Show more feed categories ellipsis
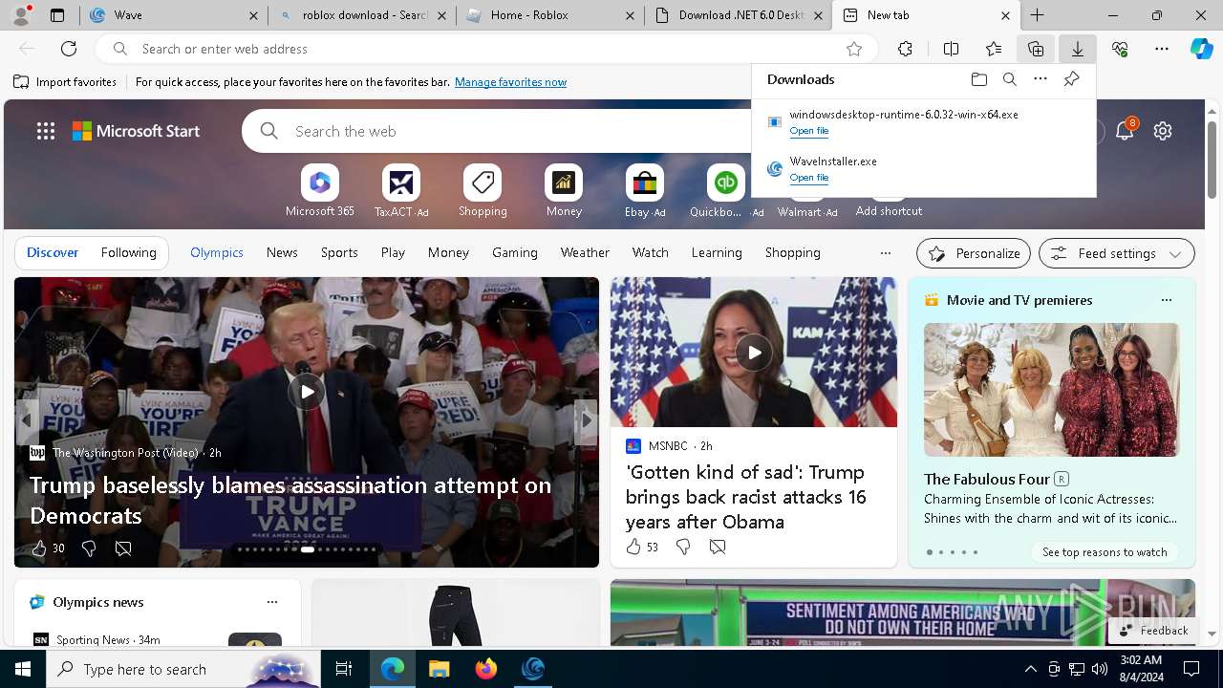 tap(885, 253)
